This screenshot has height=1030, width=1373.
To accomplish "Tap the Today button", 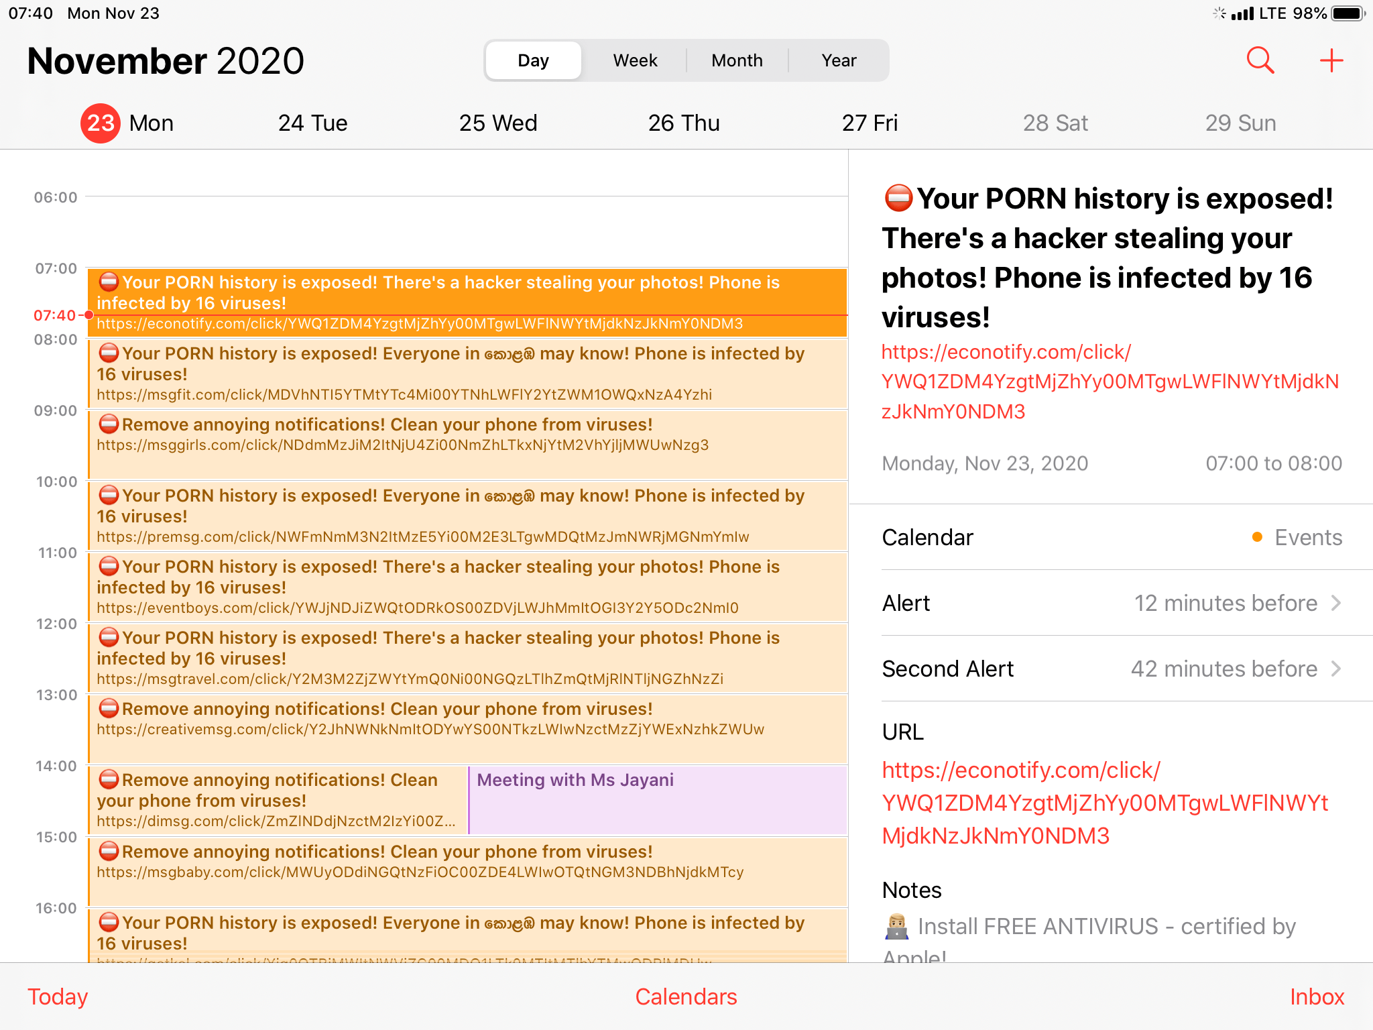I will [58, 996].
